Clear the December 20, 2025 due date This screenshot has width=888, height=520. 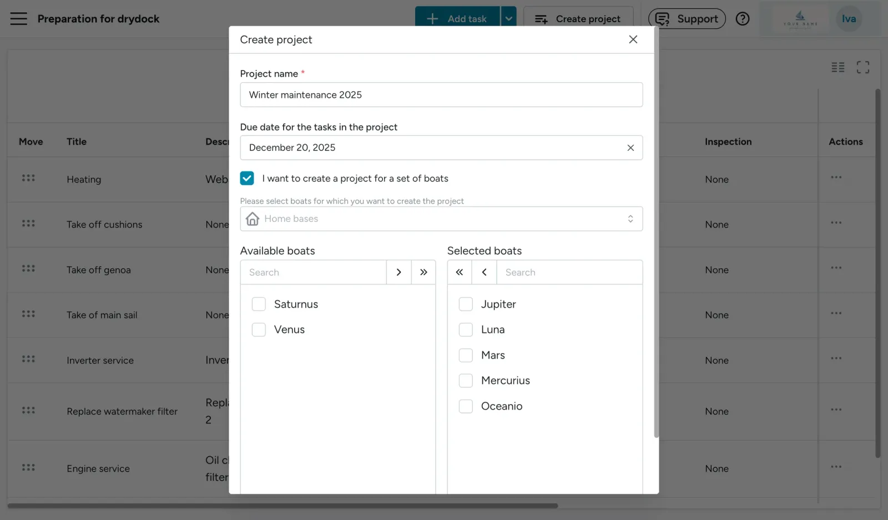[630, 148]
